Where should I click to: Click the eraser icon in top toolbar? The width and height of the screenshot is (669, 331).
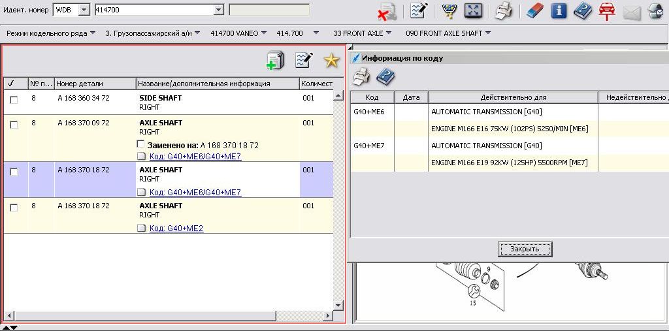point(534,10)
